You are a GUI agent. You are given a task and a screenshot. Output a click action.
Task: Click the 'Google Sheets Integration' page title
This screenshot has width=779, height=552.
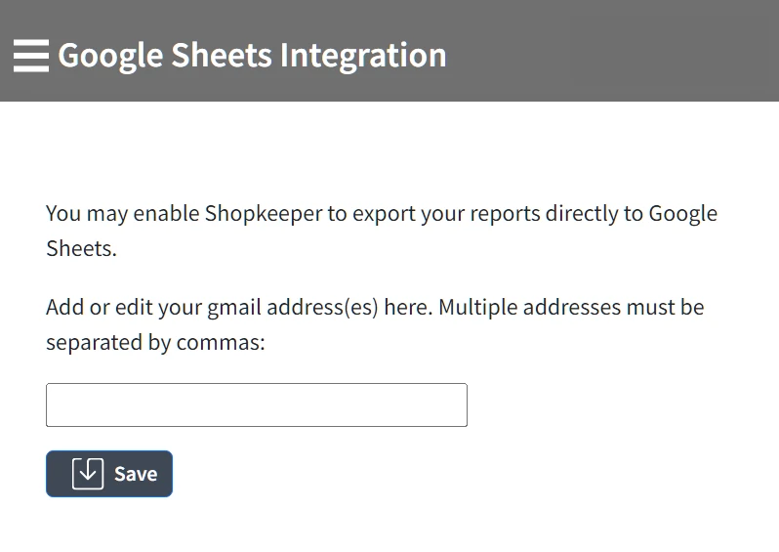click(253, 55)
